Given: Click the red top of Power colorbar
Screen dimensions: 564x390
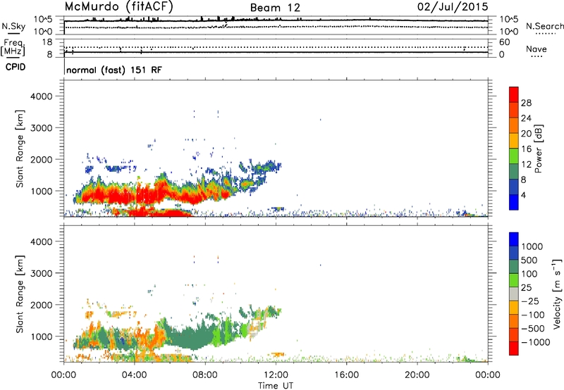Looking at the screenshot, I should click(514, 94).
